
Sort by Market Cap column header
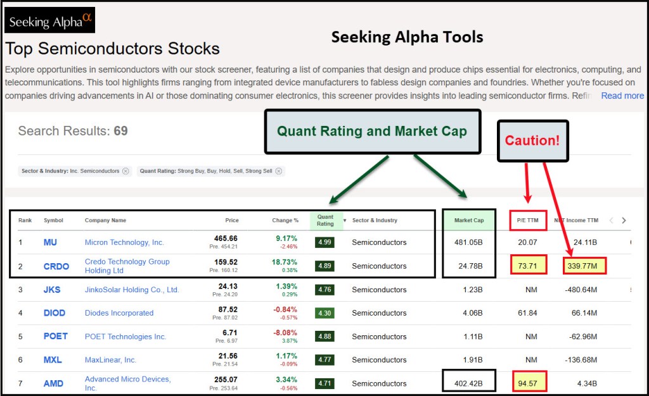coord(469,221)
